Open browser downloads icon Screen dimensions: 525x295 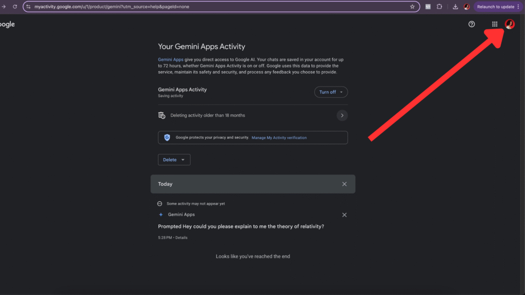pos(455,7)
